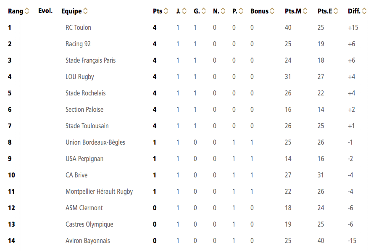Choose Union Bordeaux-Bègles in the table

click(x=95, y=143)
